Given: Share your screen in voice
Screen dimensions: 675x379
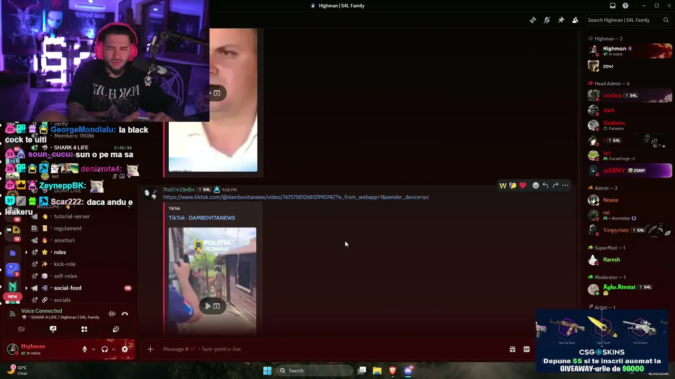Looking at the screenshot, I should 53,329.
